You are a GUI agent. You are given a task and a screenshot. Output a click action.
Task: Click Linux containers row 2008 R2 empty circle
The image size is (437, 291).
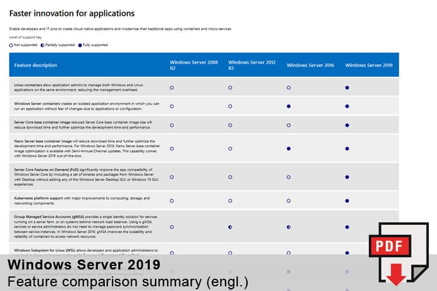tap(172, 88)
